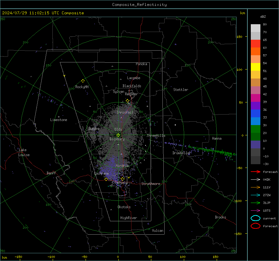Click the Ponoka label
Screen dimensions: 279x261
141,64
